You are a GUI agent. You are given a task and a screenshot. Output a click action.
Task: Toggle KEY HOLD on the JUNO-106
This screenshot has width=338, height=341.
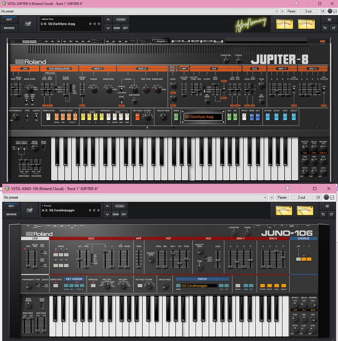pyautogui.click(x=140, y=285)
